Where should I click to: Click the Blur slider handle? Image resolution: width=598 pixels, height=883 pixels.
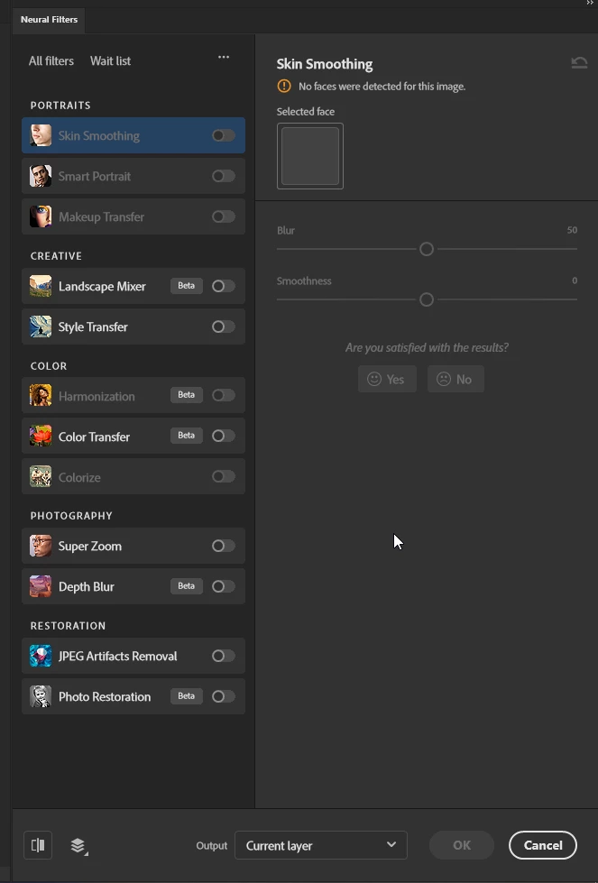point(427,249)
